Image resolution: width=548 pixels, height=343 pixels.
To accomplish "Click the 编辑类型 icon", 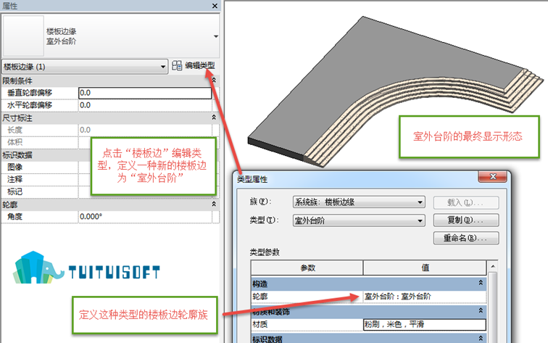I will coord(177,66).
